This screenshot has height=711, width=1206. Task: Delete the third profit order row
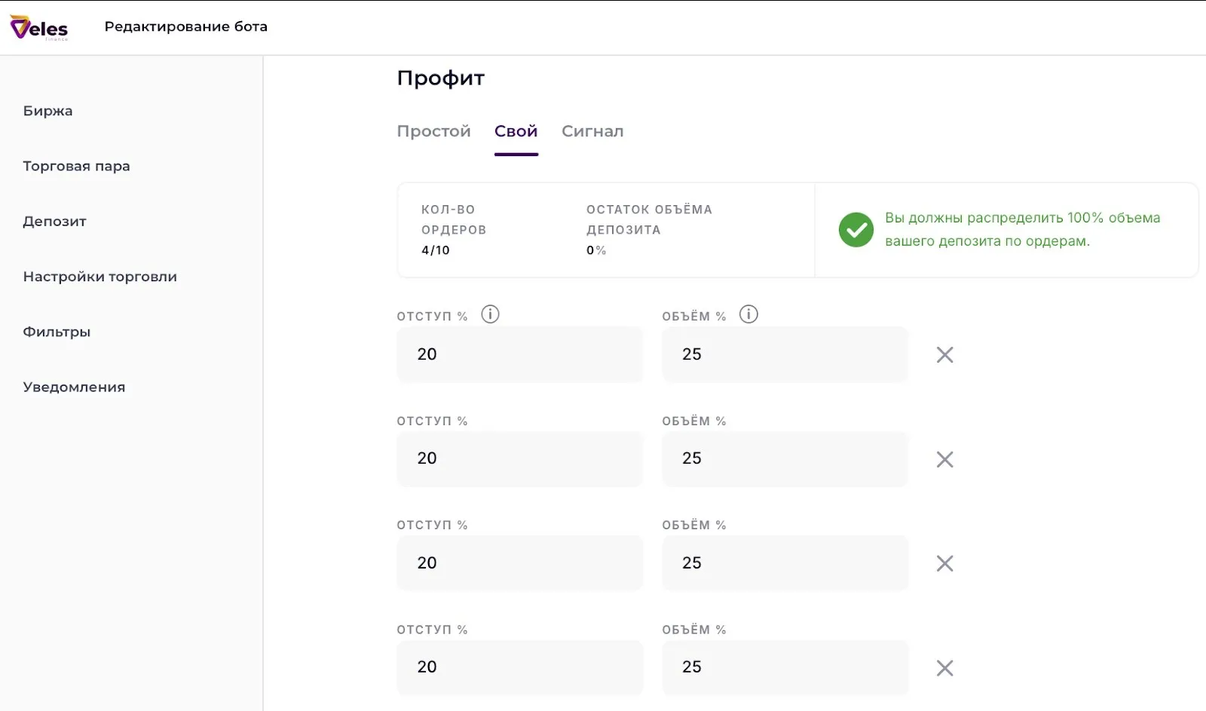pos(944,564)
